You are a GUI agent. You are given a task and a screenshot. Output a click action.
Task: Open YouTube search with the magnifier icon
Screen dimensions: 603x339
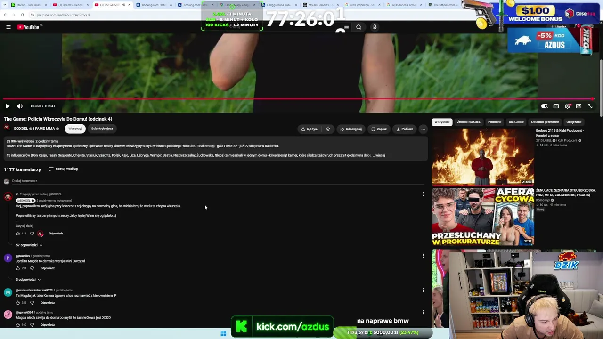pyautogui.click(x=359, y=27)
